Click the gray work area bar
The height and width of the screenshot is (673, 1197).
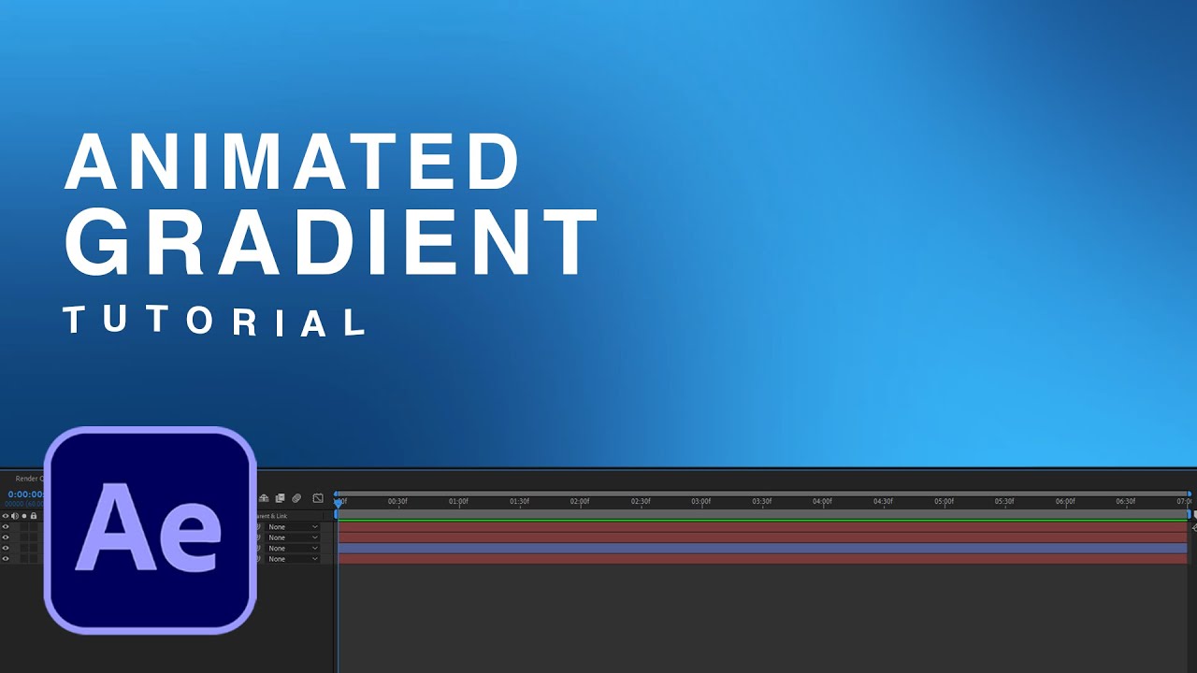coord(762,514)
